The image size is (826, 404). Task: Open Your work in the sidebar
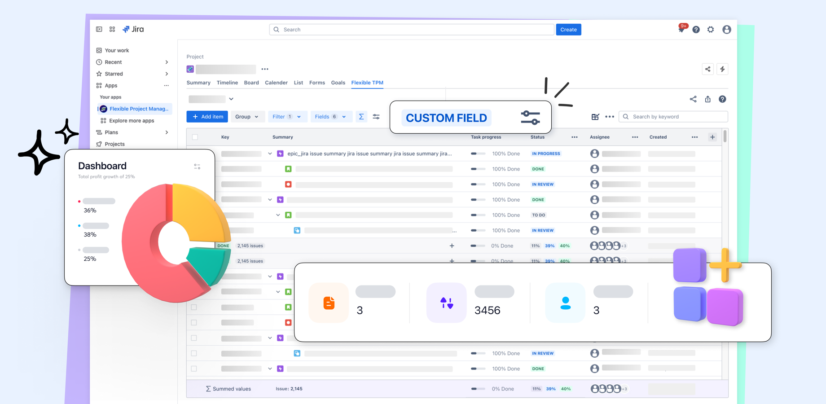point(117,50)
